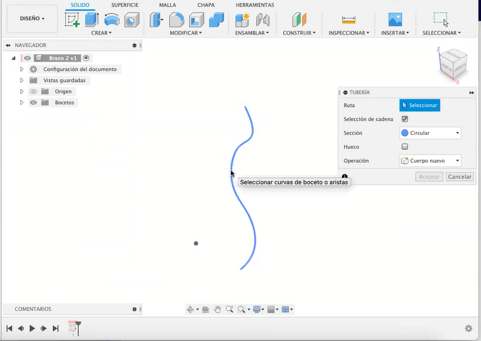Select the Offset Plane construct icon
Image resolution: width=481 pixels, height=341 pixels.
pyautogui.click(x=299, y=19)
